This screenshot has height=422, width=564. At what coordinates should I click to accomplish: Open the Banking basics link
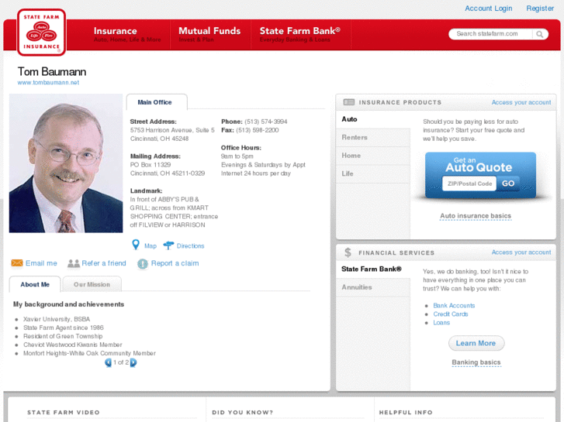click(x=476, y=362)
